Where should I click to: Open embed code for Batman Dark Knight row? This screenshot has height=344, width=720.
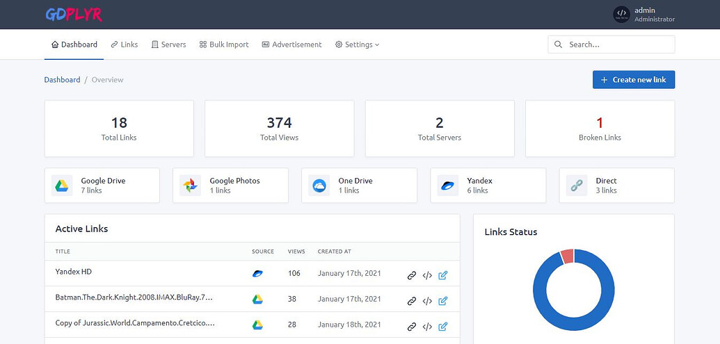coord(427,301)
